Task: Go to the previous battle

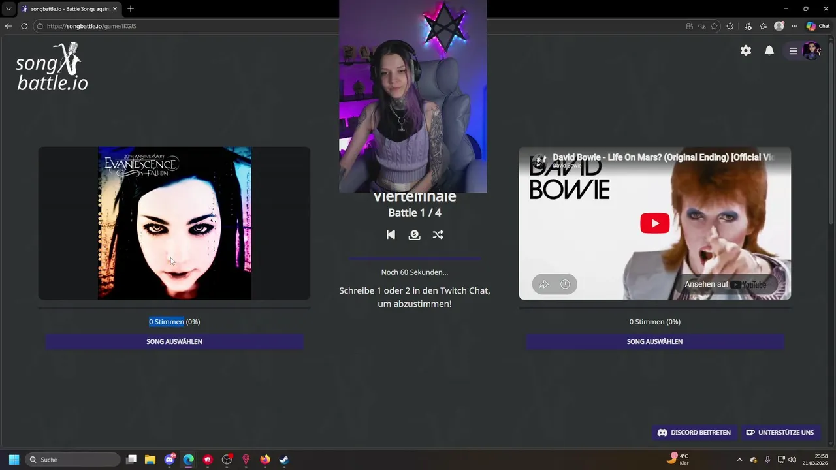Action: click(391, 234)
